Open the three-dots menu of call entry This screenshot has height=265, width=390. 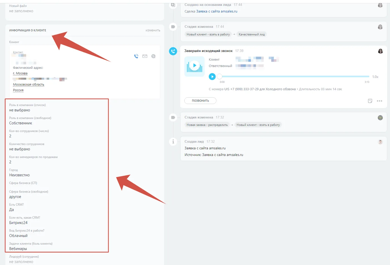379,101
